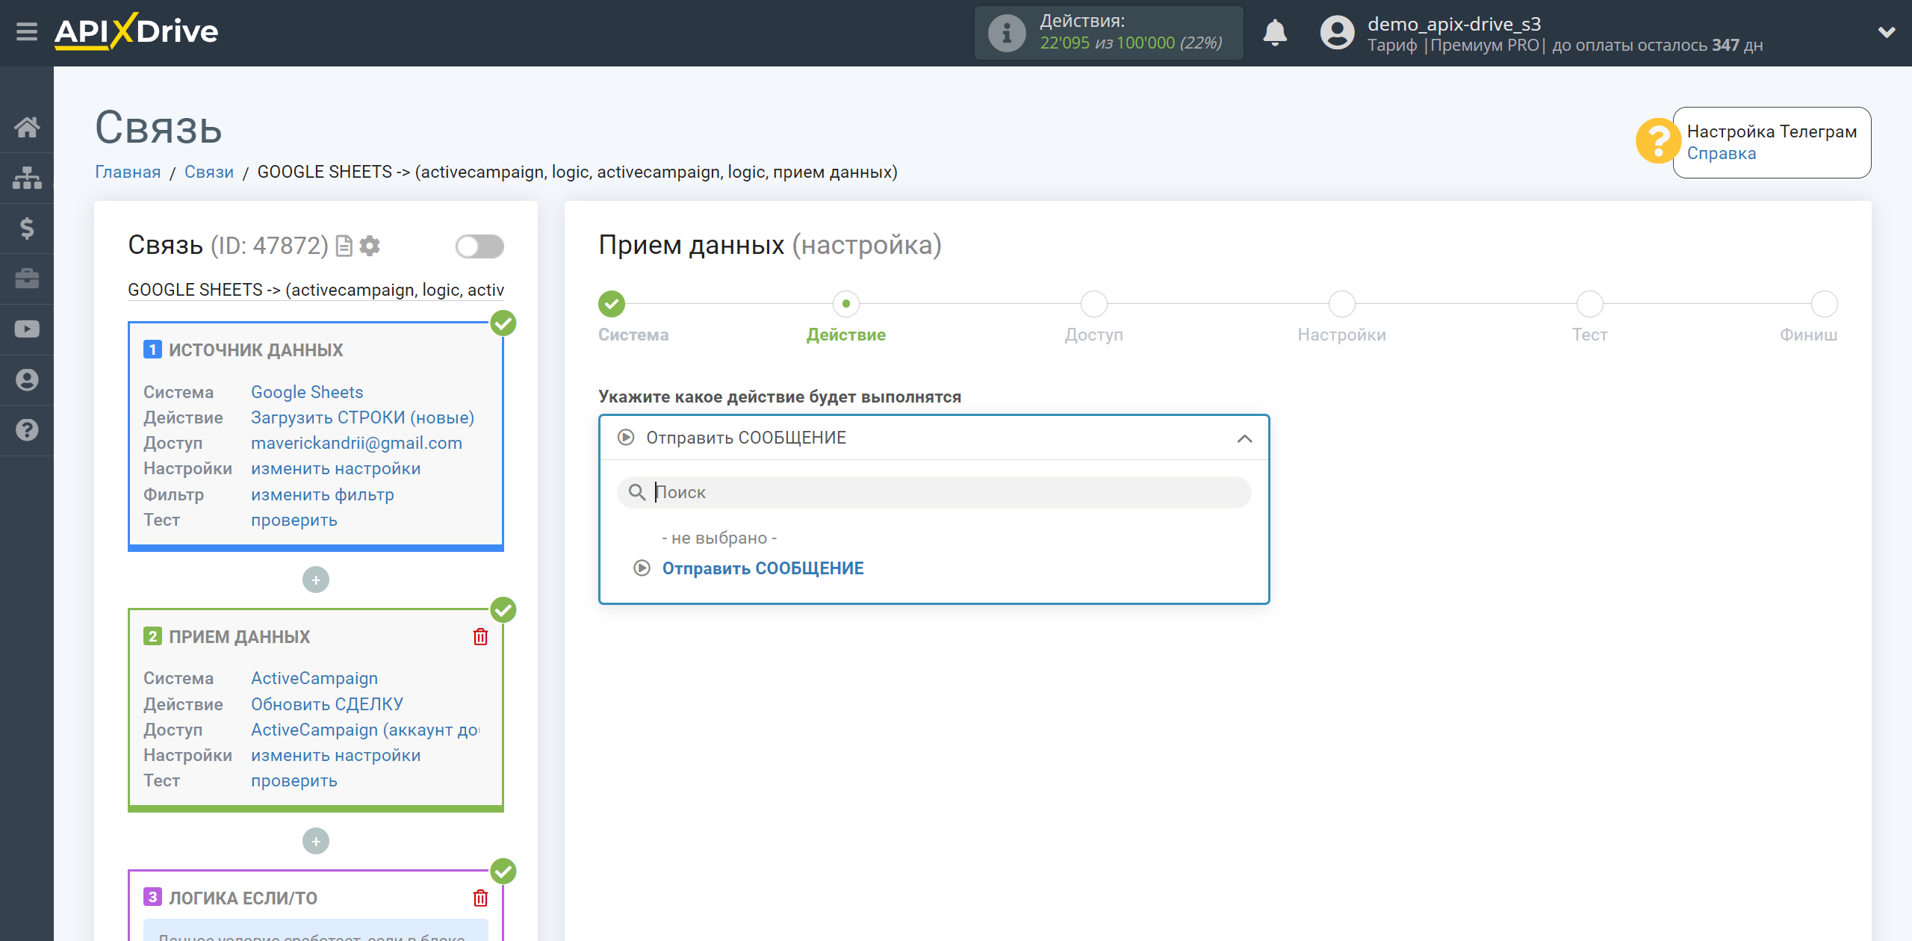Go to Главная breadcrumb
This screenshot has width=1912, height=941.
point(128,173)
